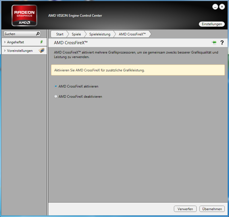
Task: Click the Übernehmen button
Action: coord(212,209)
